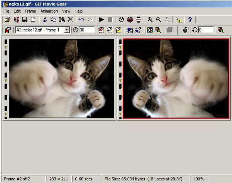This screenshot has height=183, width=232.
Task: Click the Zoom out magnifier icon
Action: [158, 20]
